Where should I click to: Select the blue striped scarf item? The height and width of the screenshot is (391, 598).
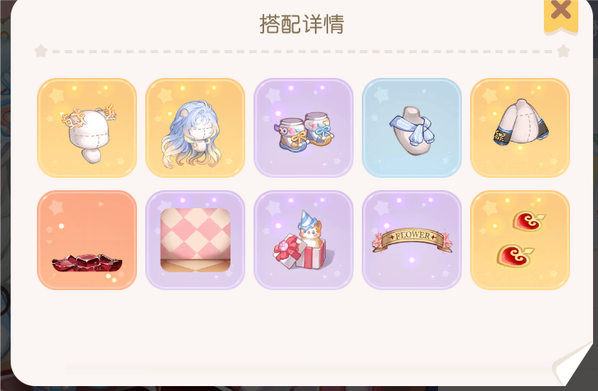pyautogui.click(x=412, y=128)
